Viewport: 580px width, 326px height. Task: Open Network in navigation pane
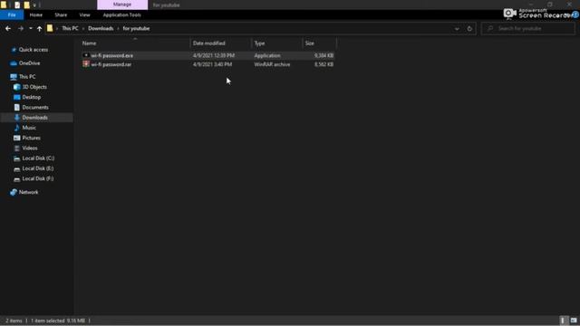click(x=28, y=192)
